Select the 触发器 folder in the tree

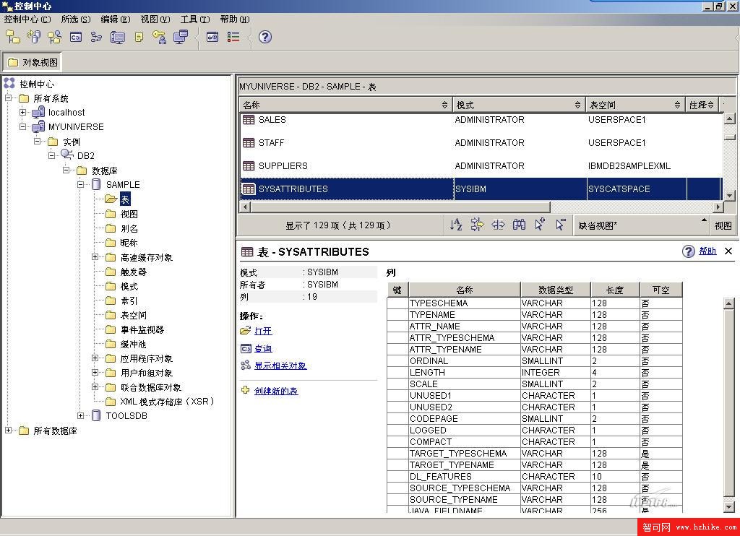134,272
